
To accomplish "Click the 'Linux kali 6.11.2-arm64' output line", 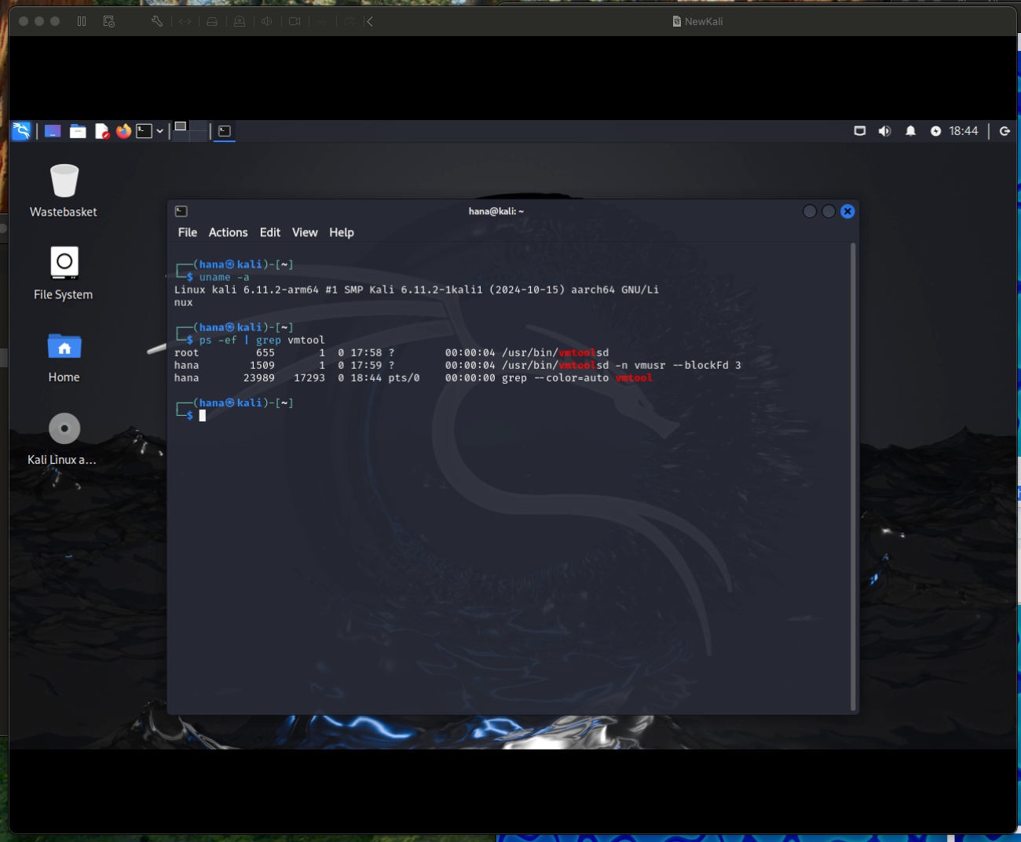I will coord(416,290).
